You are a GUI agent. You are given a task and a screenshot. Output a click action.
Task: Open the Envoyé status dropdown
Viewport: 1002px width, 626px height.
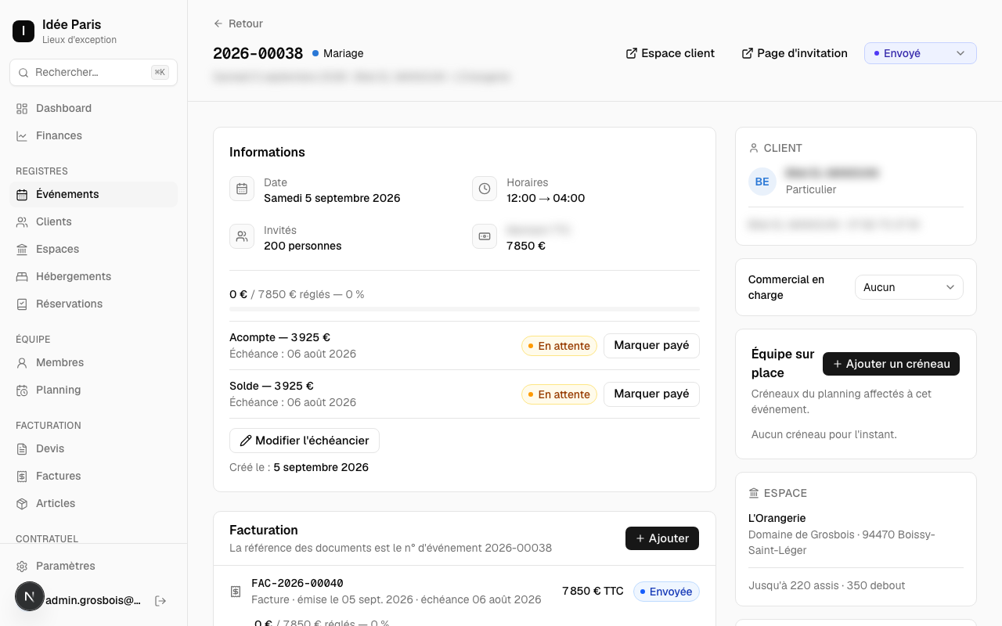click(921, 53)
